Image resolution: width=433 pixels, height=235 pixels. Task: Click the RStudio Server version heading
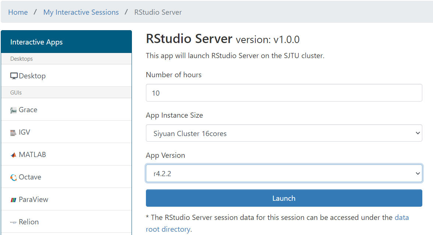[x=223, y=39]
